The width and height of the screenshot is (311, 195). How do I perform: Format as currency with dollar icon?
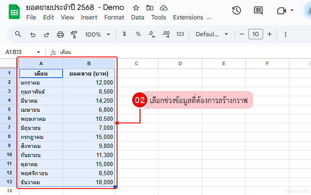point(124,34)
